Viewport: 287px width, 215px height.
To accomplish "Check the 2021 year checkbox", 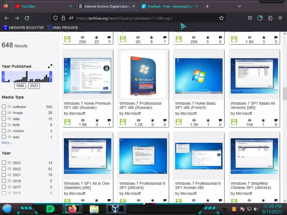I will [4, 175].
